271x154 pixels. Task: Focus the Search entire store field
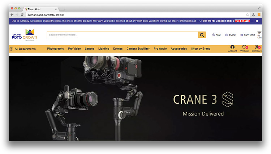(122, 35)
